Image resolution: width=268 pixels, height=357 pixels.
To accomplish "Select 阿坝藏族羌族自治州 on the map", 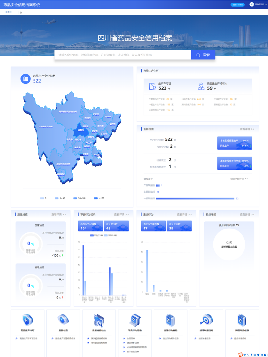I will pyautogui.click(x=68, y=112).
